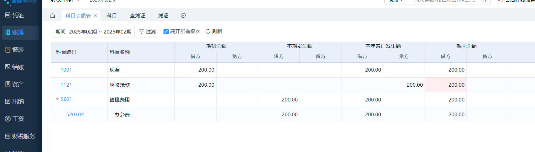Screen dimensions: 535x152
Task: Open account code 1001 link
Action: 66,70
